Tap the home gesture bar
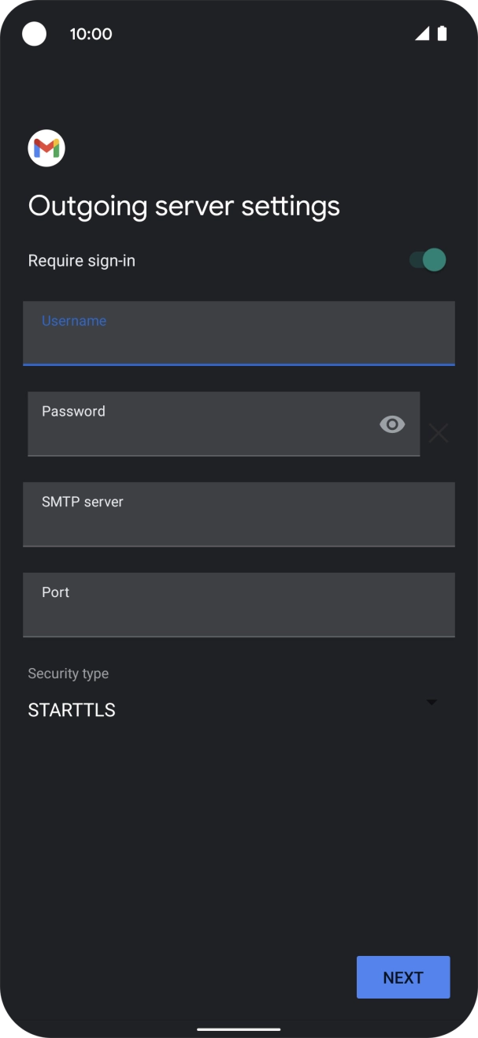The width and height of the screenshot is (478, 1038). tap(239, 1028)
